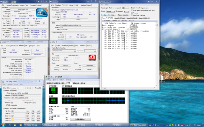Switch to Windows Task Manager taskbar button

50,125
